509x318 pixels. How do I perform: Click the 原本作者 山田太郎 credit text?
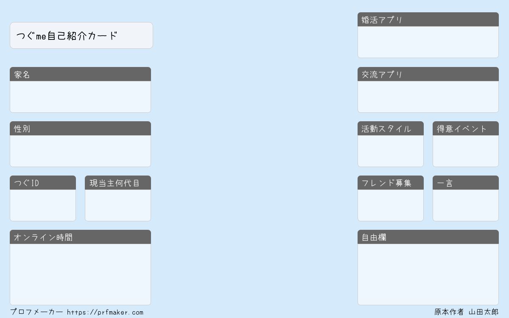(x=466, y=312)
